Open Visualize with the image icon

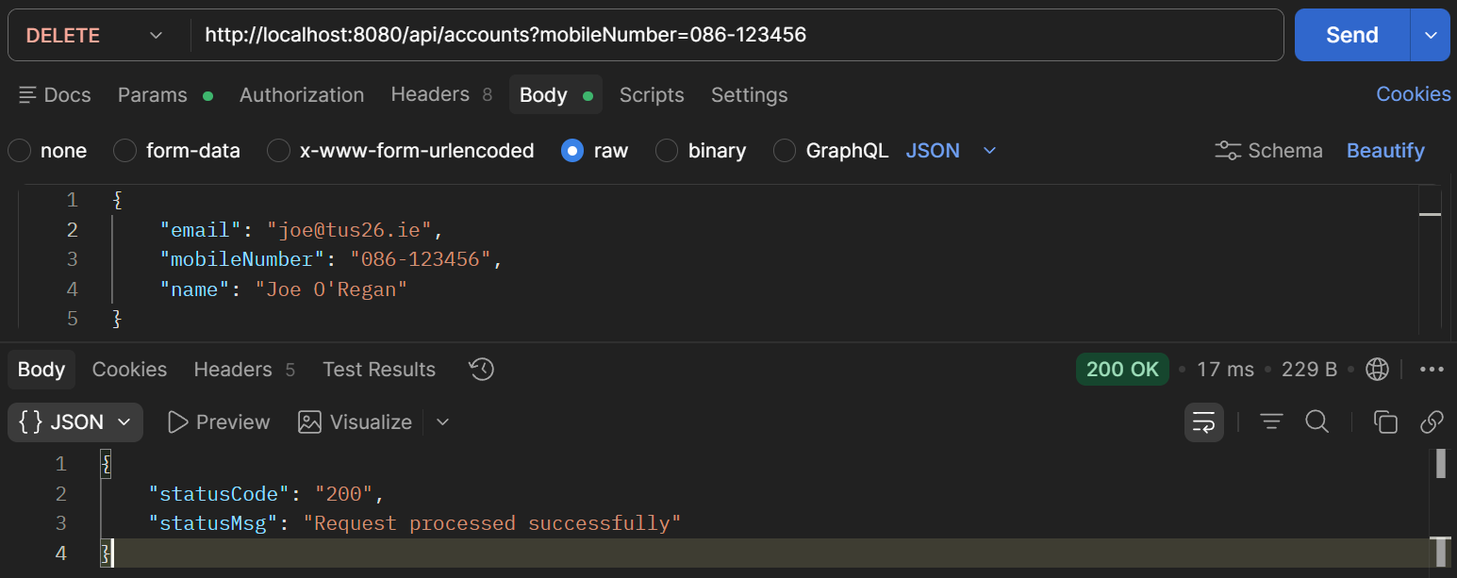click(355, 422)
